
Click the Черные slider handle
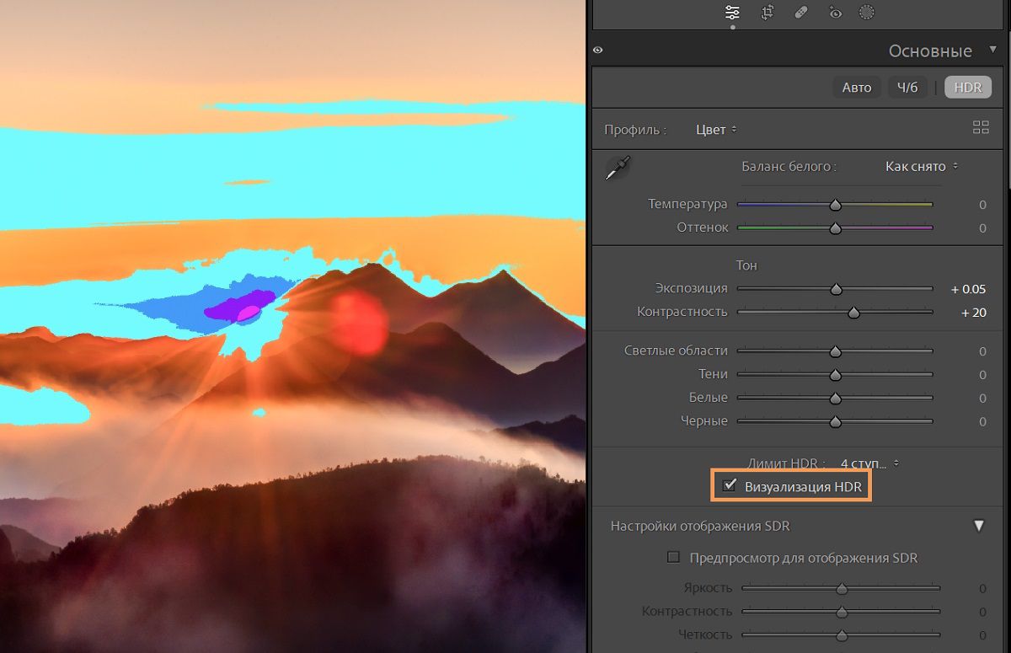(836, 422)
